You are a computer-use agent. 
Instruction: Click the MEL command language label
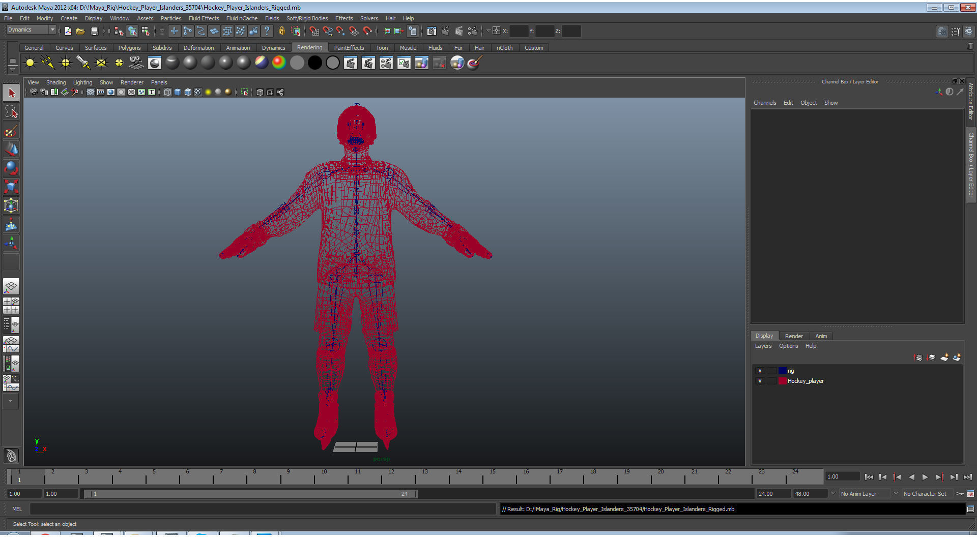pos(17,509)
